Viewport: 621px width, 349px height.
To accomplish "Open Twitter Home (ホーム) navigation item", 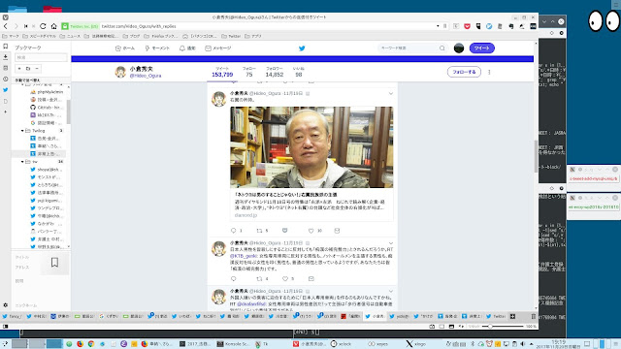I will [125, 48].
